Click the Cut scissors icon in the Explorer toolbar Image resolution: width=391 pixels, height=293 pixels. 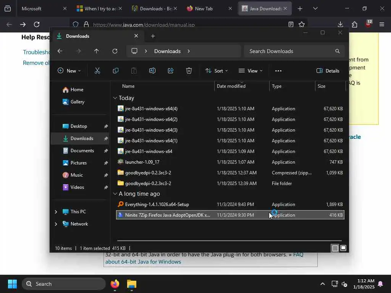(x=97, y=71)
